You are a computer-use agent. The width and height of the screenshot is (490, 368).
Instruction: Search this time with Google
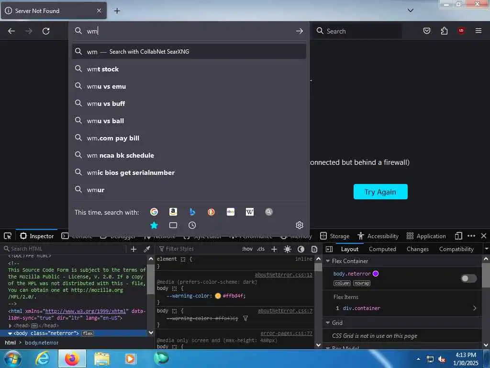coord(154,212)
